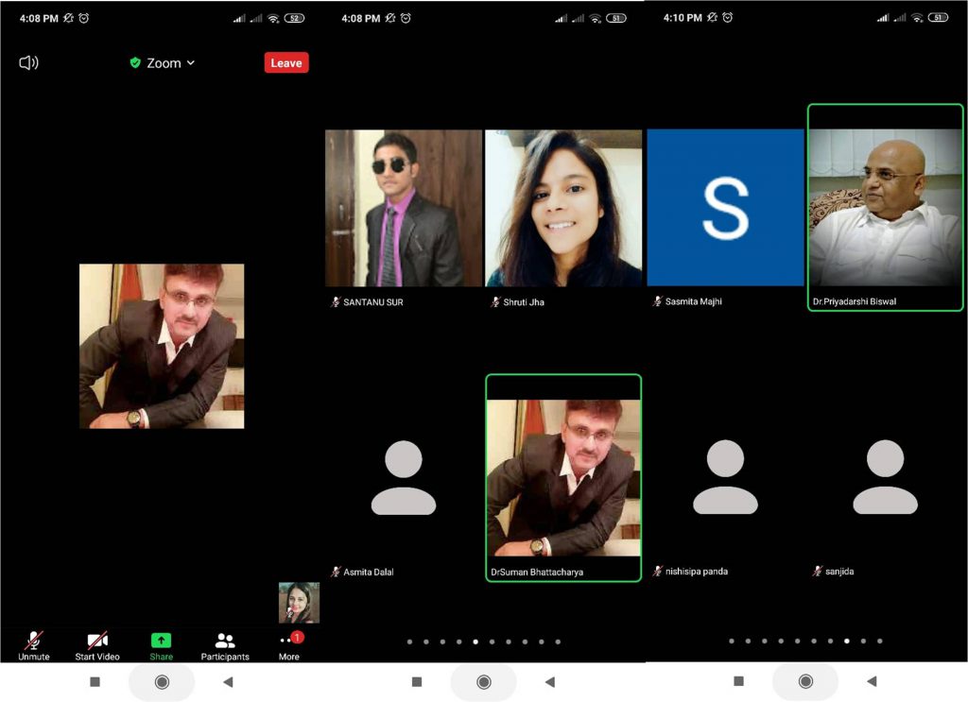Expand the Zoom meeting info dropdown

190,62
